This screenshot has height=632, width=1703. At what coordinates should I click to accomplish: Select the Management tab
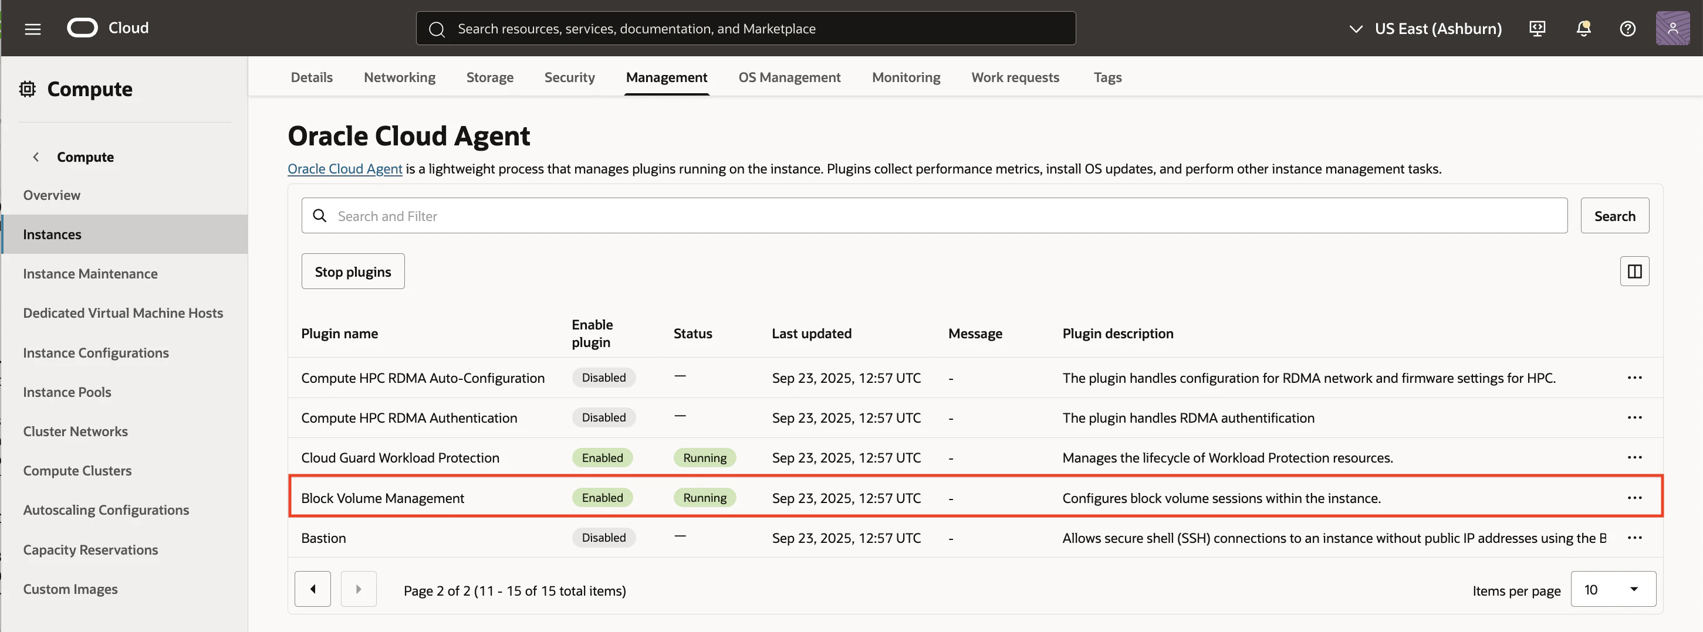[667, 77]
